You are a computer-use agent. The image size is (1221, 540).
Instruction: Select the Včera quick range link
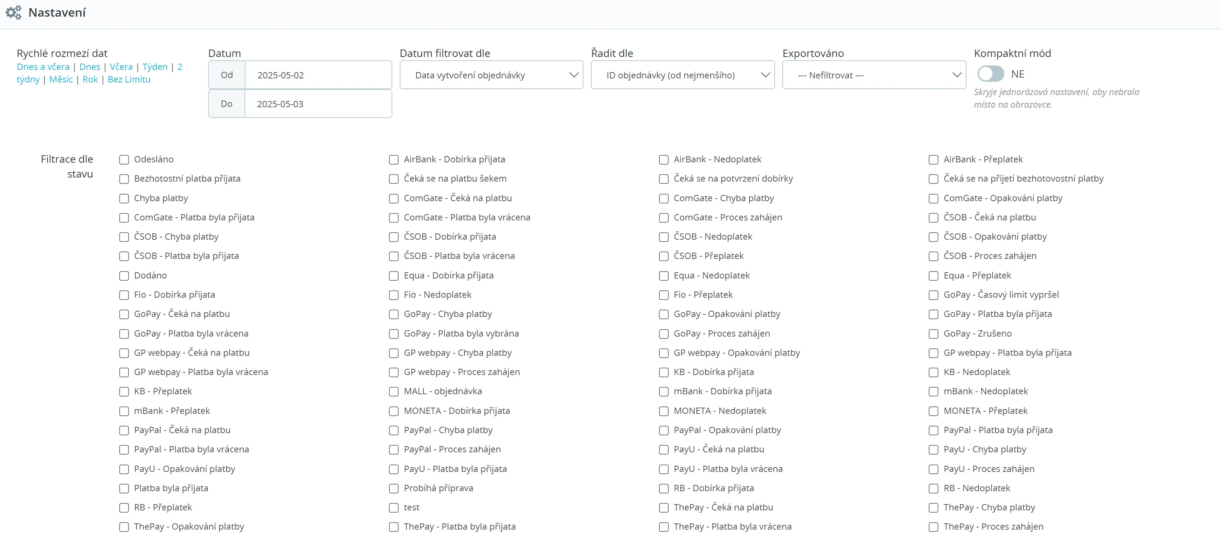pos(122,67)
